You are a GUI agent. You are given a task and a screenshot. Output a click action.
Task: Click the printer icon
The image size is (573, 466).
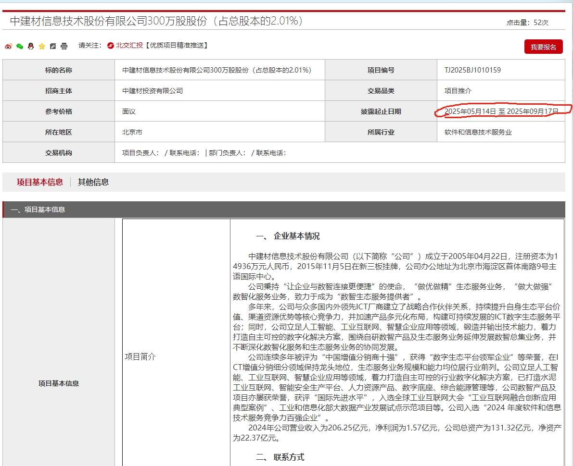(x=64, y=46)
